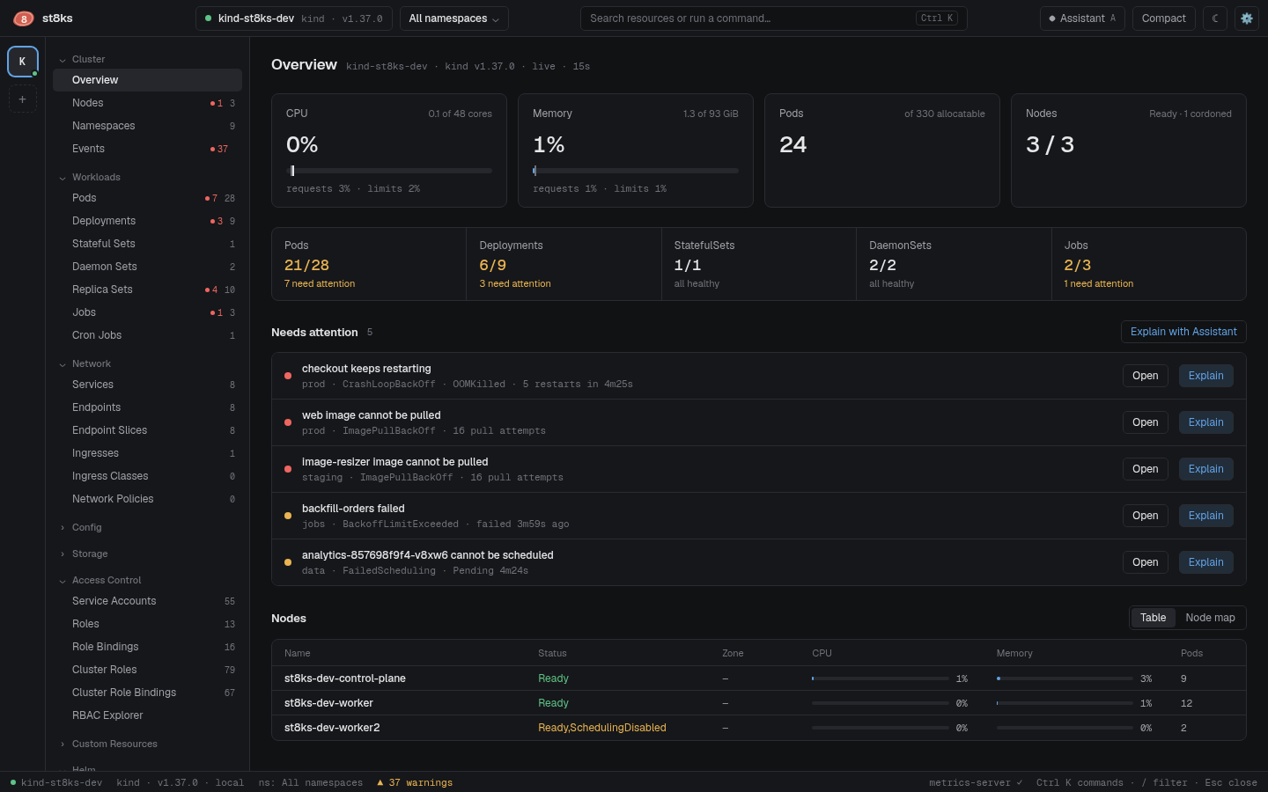Select the K cluster avatar in the rail
The image size is (1268, 792).
23,62
